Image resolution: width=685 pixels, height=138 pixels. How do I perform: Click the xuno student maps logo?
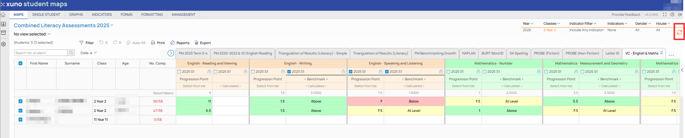tap(34, 4)
